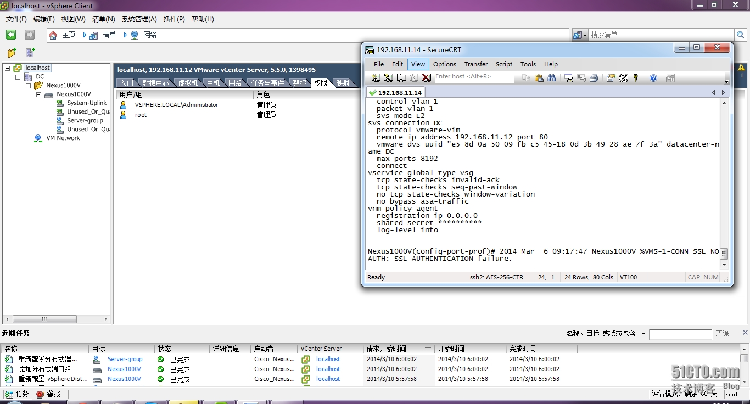Click SecureCRT Help question mark icon
The height and width of the screenshot is (404, 750).
(x=653, y=78)
